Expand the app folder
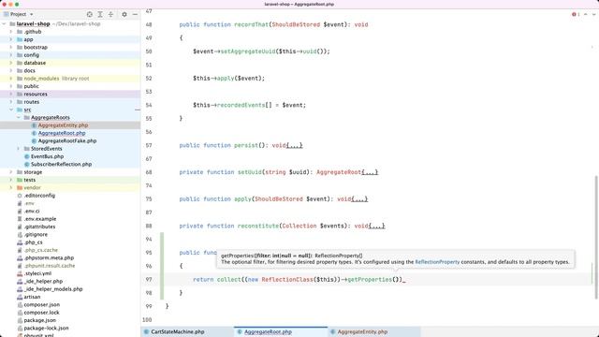 (11, 39)
